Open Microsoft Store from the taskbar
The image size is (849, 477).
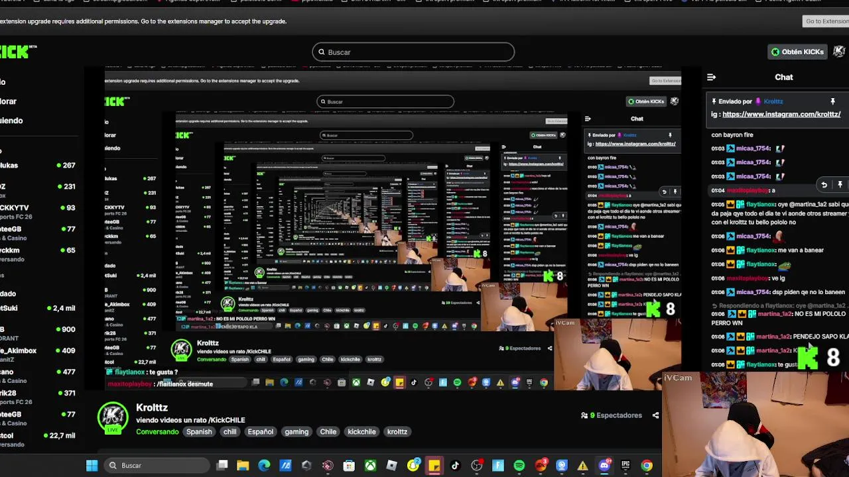pyautogui.click(x=349, y=466)
